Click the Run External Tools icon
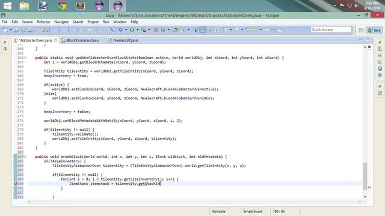The width and height of the screenshot is (385, 216). tap(143, 30)
